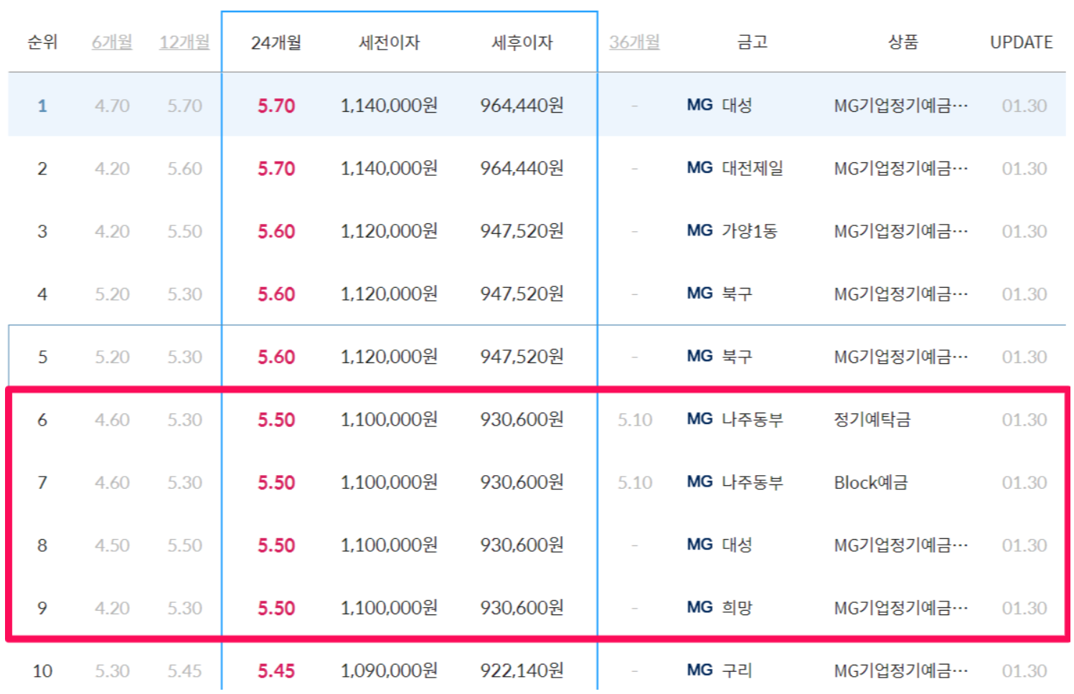The image size is (1074, 694).
Task: Select the 24개월 column header
Action: point(276,43)
